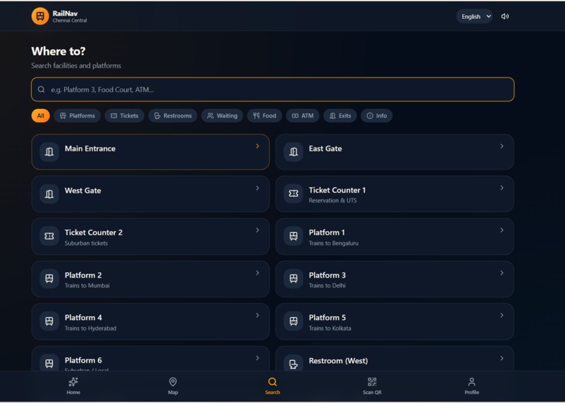Open Main Entrance via its chevron
This screenshot has height=403, width=565.
(257, 146)
